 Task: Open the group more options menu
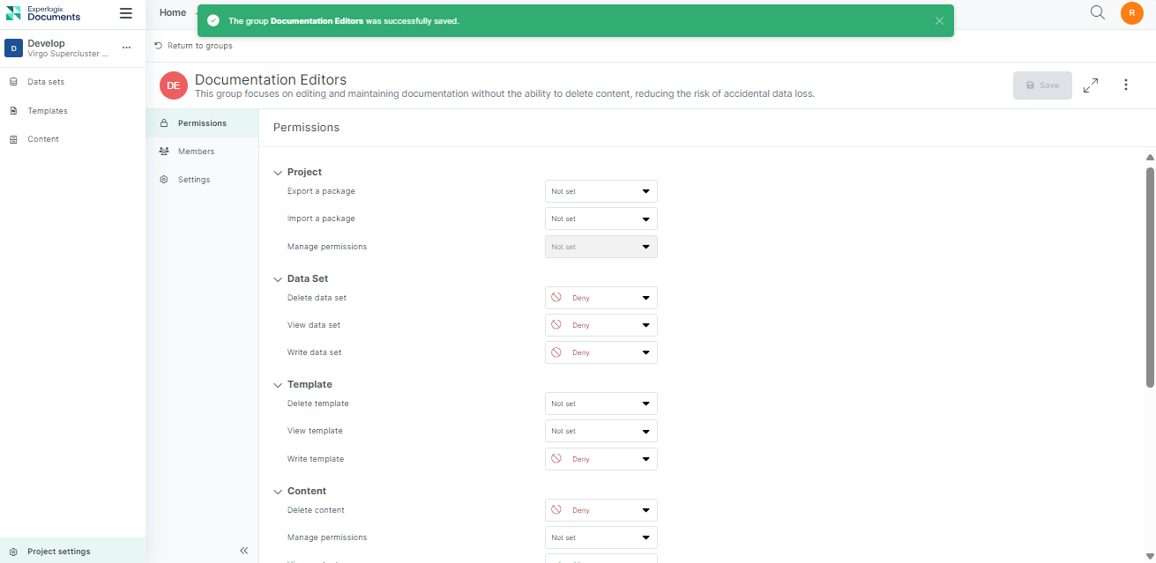click(x=1126, y=85)
